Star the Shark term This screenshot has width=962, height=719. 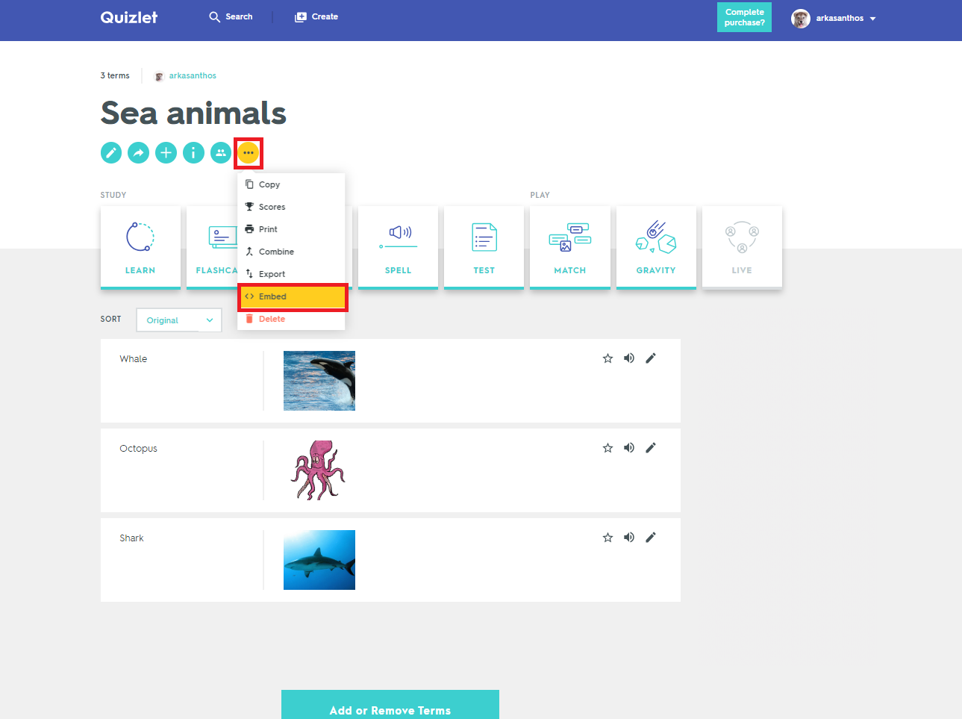607,537
